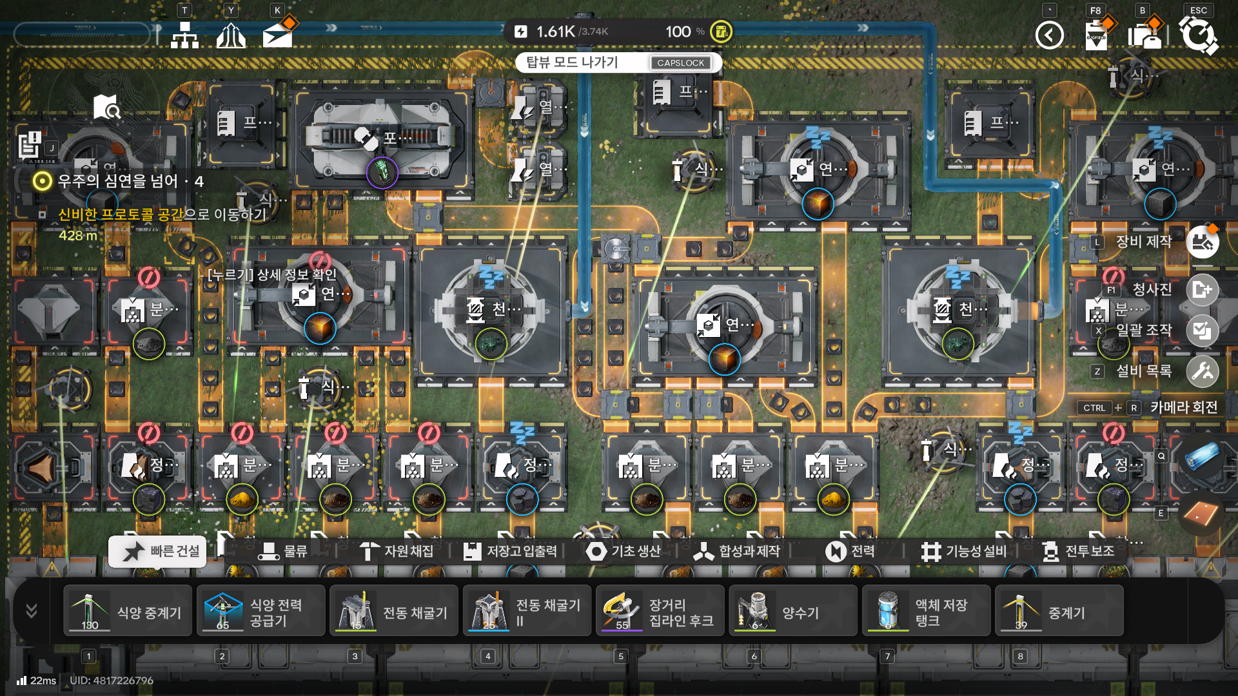This screenshot has width=1238, height=696.
Task: Click the 청사진 blueprint icon
Action: (x=1202, y=289)
